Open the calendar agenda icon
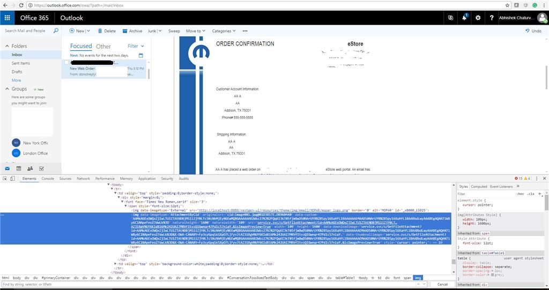The height and width of the screenshot is (290, 549). pos(141,55)
